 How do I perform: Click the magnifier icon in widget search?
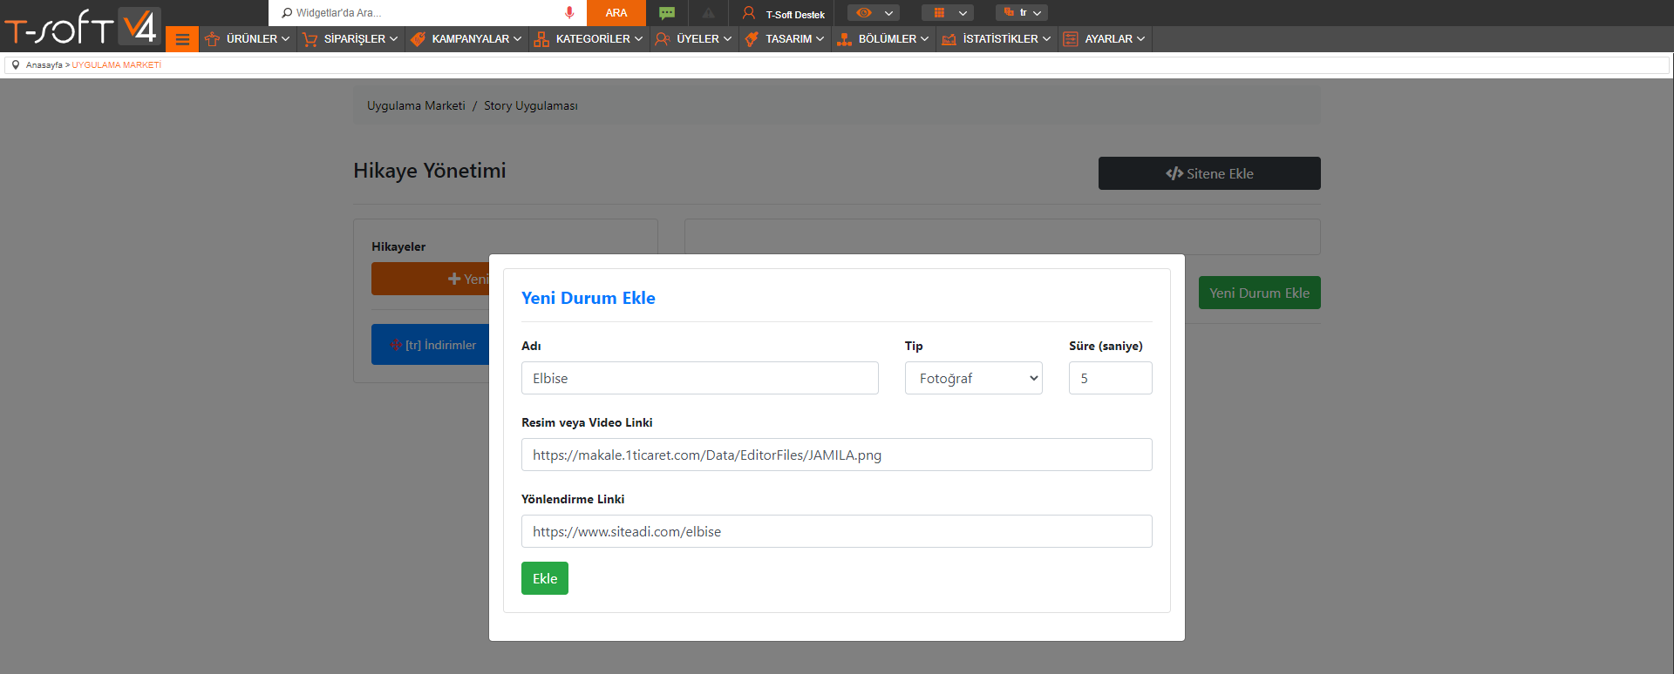286,13
